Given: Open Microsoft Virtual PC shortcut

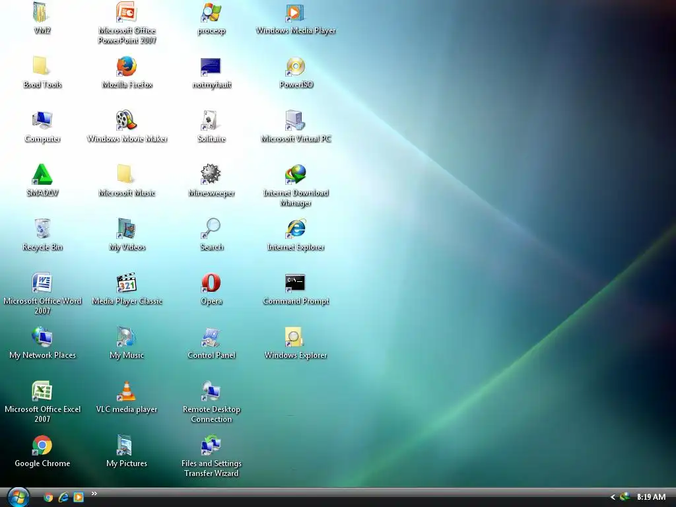Looking at the screenshot, I should click(296, 120).
